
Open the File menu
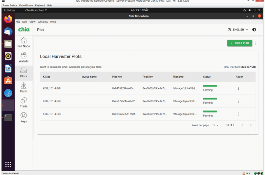[x=18, y=22]
